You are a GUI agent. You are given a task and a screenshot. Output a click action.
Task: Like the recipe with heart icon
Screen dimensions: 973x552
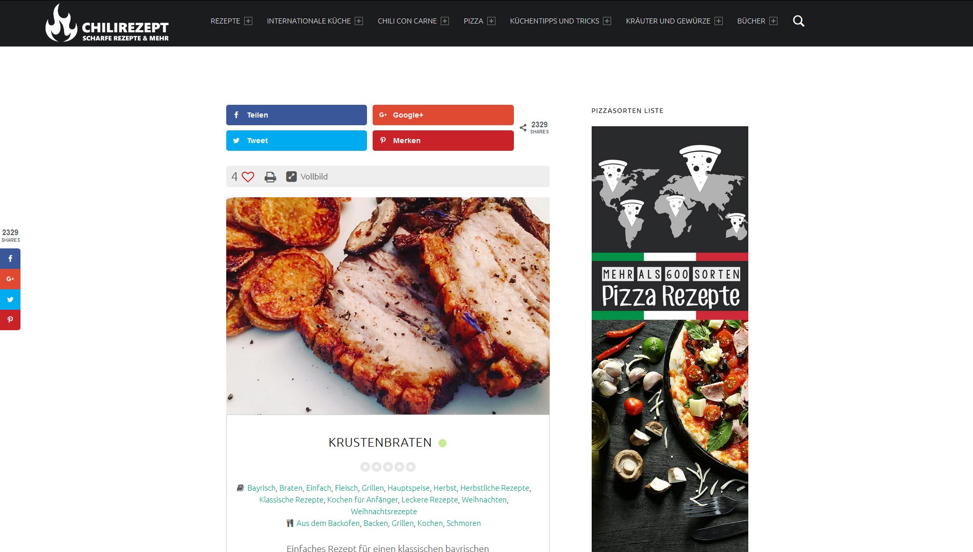248,177
